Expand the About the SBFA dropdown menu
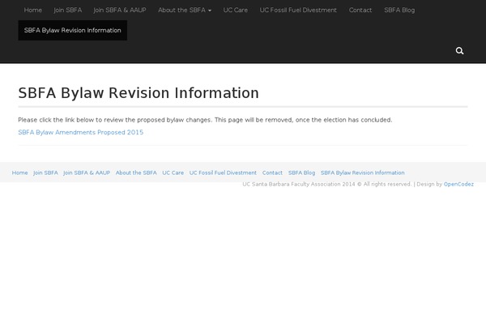The image size is (486, 324). pos(185,11)
